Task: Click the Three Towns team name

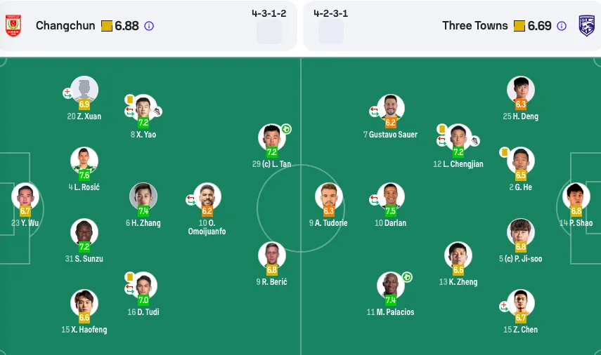Action: coord(475,26)
